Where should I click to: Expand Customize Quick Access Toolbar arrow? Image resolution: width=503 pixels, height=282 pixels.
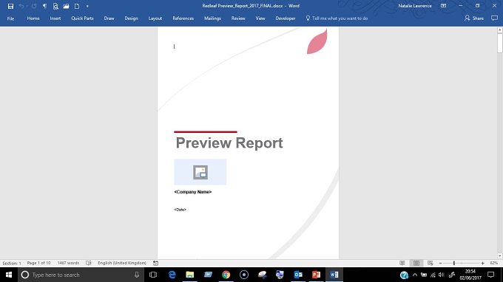87,7
